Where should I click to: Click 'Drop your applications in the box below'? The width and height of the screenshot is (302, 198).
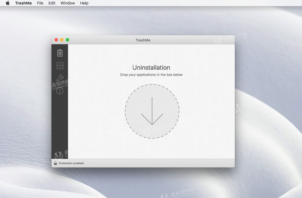coord(151,74)
